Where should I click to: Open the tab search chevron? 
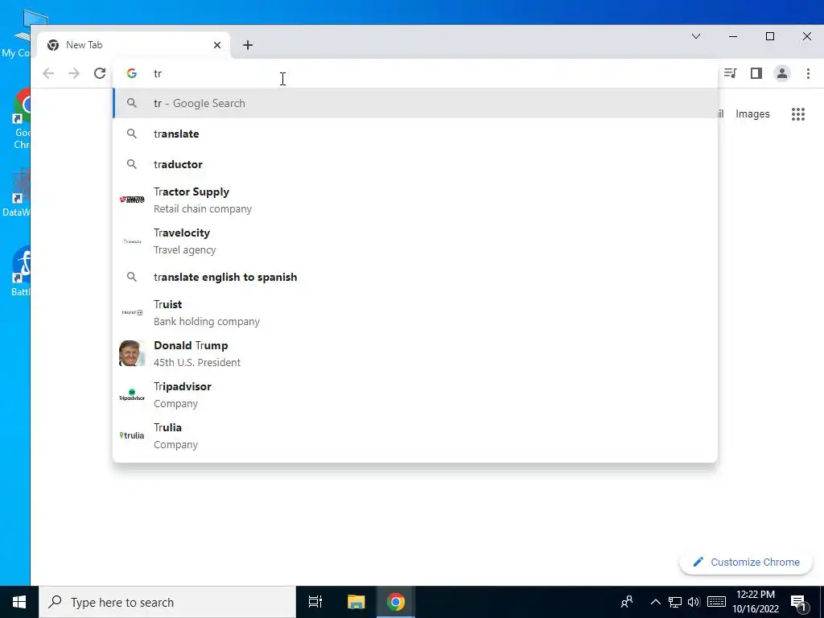(x=696, y=36)
